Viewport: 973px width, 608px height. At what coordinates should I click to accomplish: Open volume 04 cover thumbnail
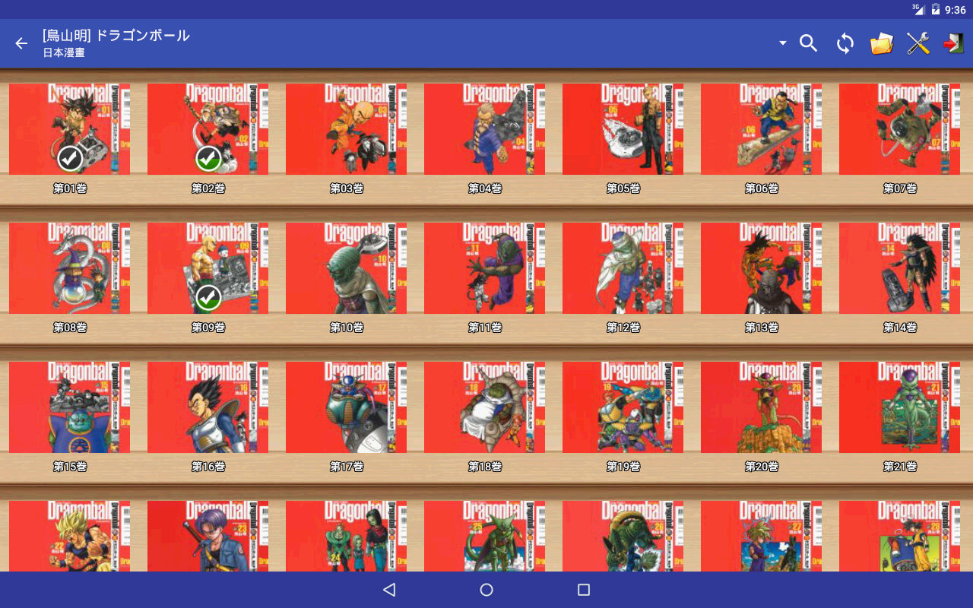[485, 129]
